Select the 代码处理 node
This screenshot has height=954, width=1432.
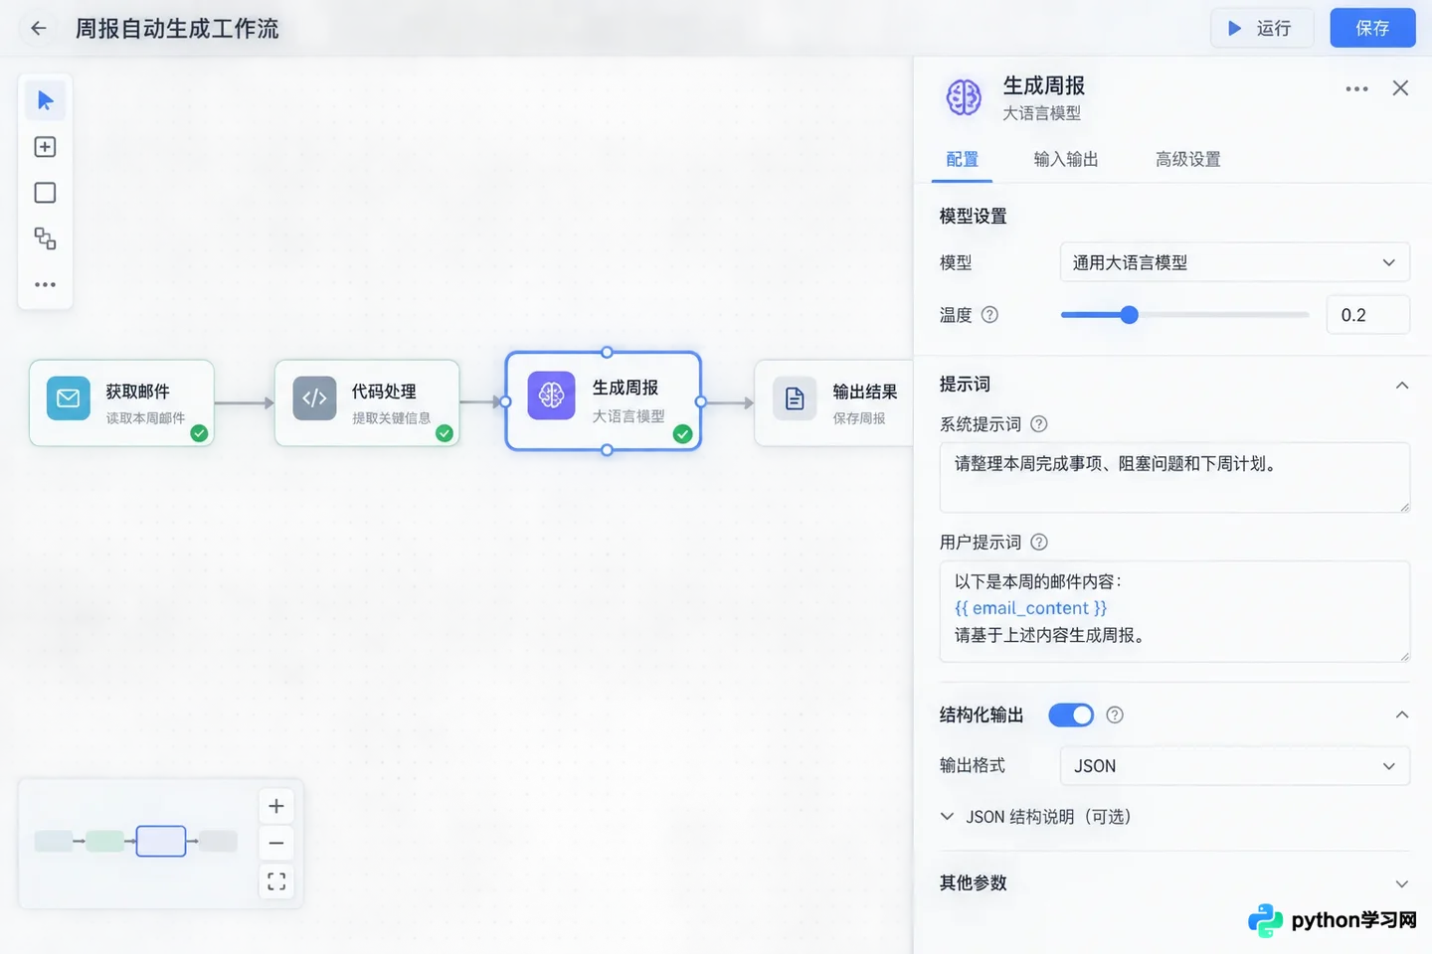[x=367, y=402]
